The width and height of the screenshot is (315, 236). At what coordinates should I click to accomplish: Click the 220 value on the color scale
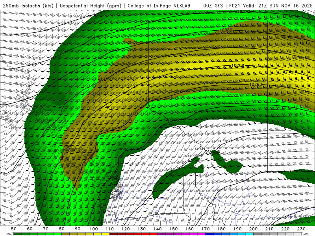pyautogui.click(x=285, y=229)
